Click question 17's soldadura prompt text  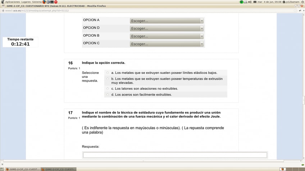click(151, 115)
